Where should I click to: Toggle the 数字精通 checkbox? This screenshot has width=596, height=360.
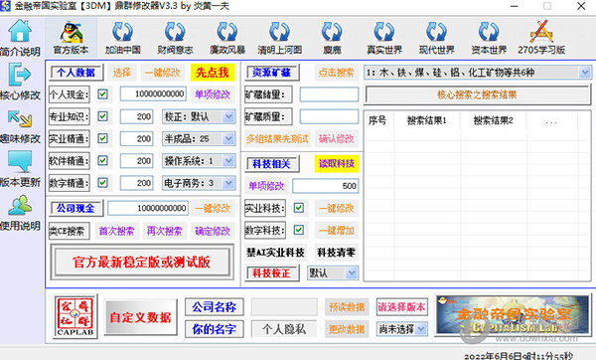pyautogui.click(x=102, y=183)
